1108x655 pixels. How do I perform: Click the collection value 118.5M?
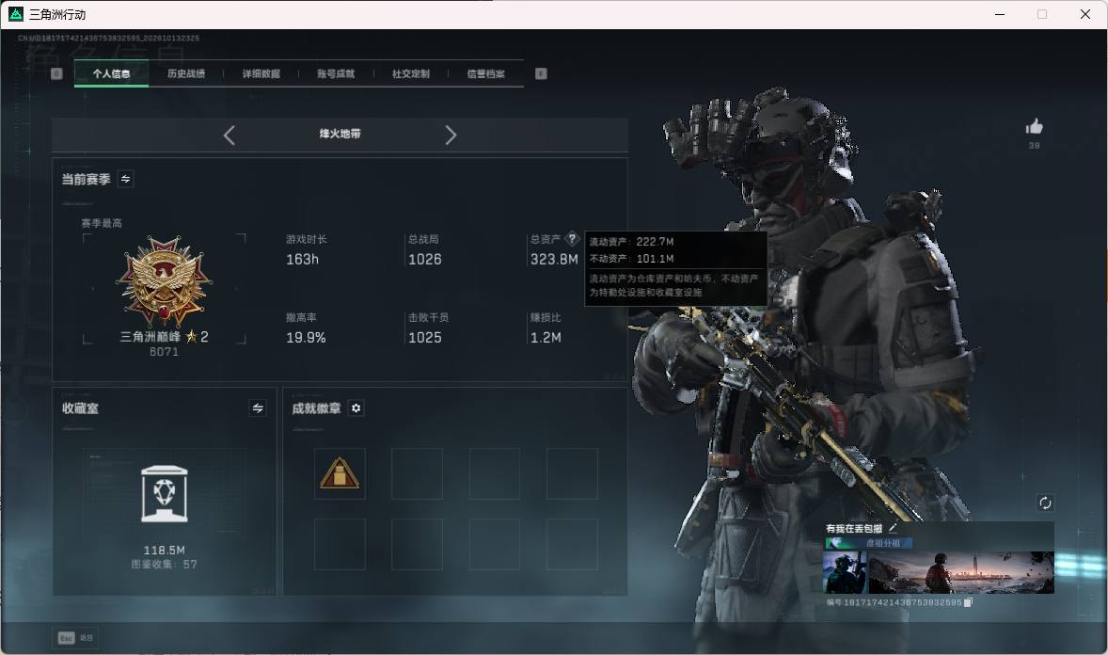[x=165, y=551]
